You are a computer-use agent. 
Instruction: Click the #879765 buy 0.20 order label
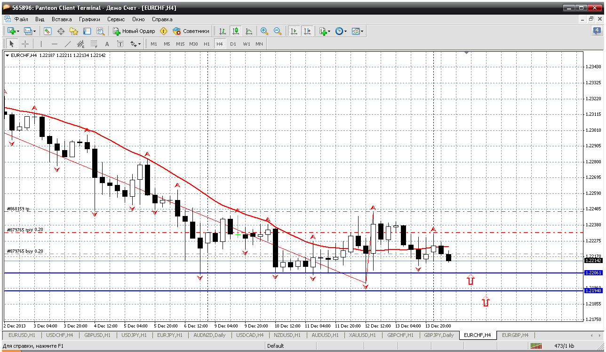point(25,251)
